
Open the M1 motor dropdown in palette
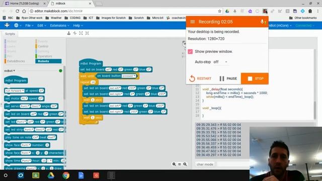[x=24, y=99]
